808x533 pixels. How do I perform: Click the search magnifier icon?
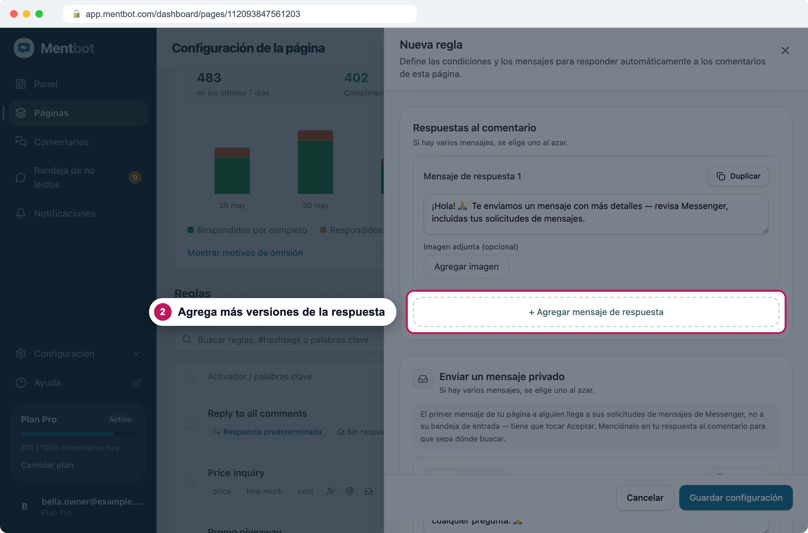point(187,339)
